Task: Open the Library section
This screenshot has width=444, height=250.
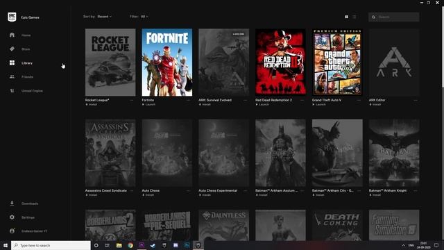Action: coord(27,63)
